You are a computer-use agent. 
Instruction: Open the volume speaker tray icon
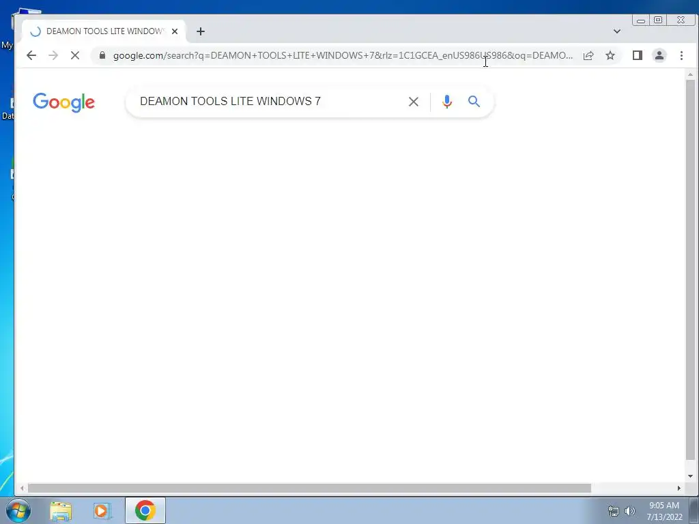point(630,511)
